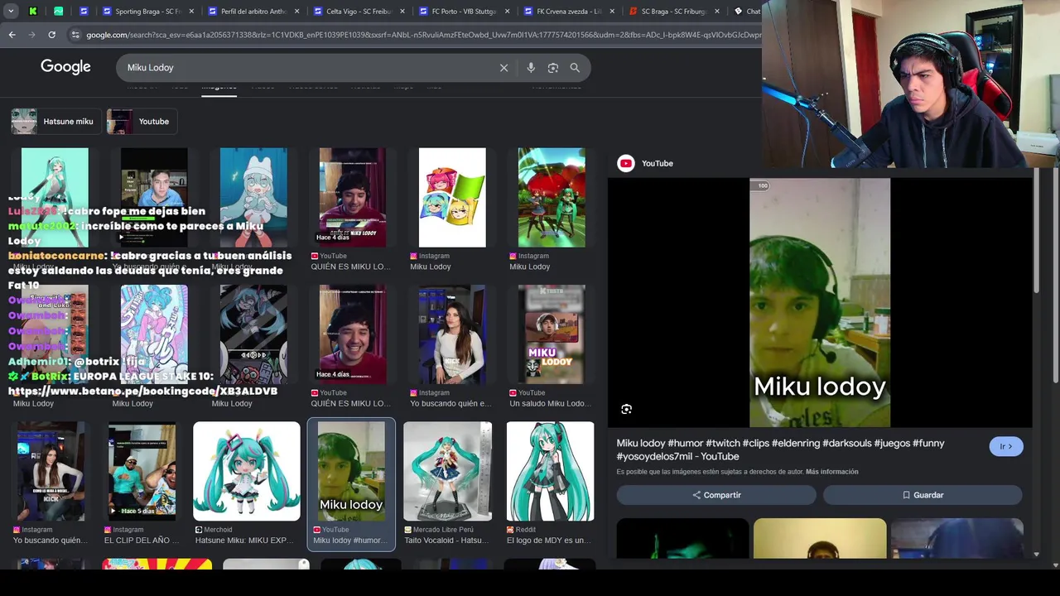
Task: Close the Perfil del arbitro tab
Action: click(x=296, y=11)
